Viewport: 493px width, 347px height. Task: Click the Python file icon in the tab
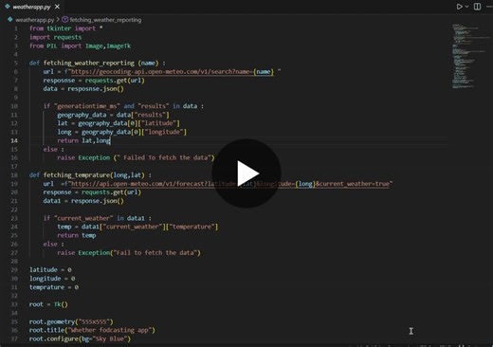(x=8, y=7)
